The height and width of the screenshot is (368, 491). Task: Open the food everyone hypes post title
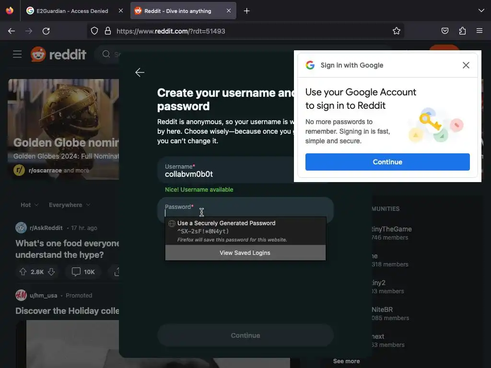[67, 249]
